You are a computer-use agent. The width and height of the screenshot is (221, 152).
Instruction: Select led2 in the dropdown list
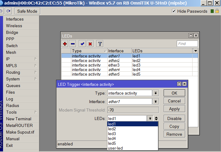pyautogui.click(x=132, y=129)
